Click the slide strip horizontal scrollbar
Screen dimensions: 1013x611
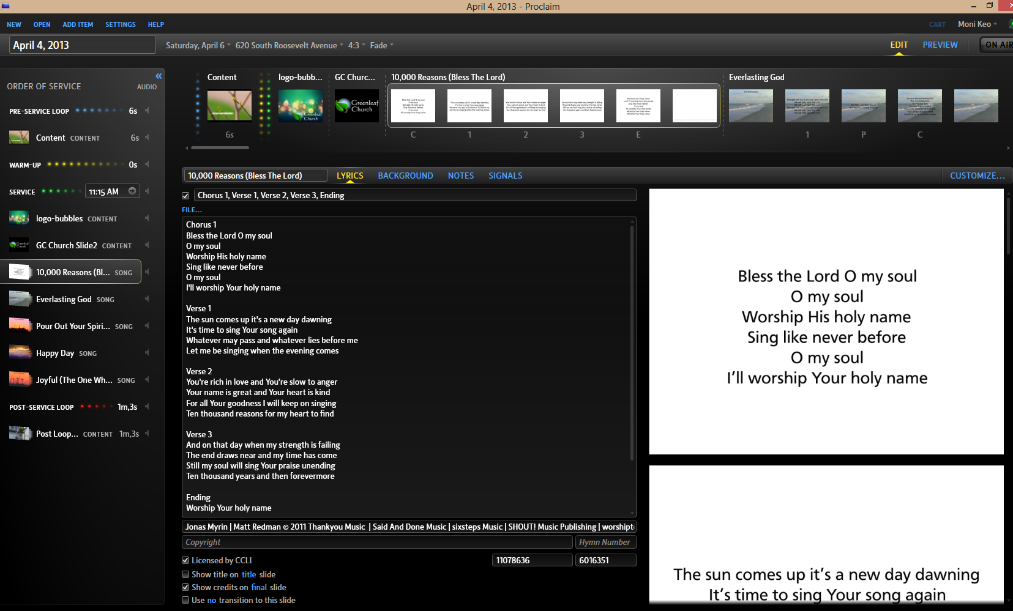[220, 147]
